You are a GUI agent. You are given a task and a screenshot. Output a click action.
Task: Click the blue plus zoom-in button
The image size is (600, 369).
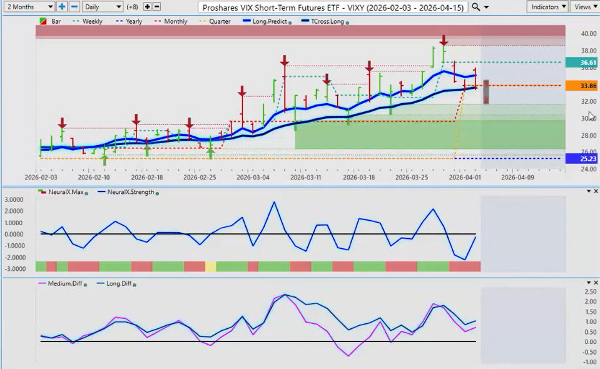point(62,6)
